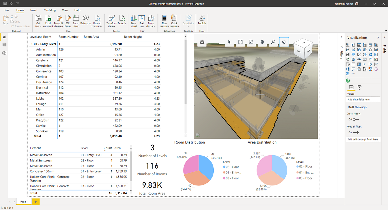Expand the Recent sources dropdown
This screenshot has height=210, width=388.
point(97,21)
